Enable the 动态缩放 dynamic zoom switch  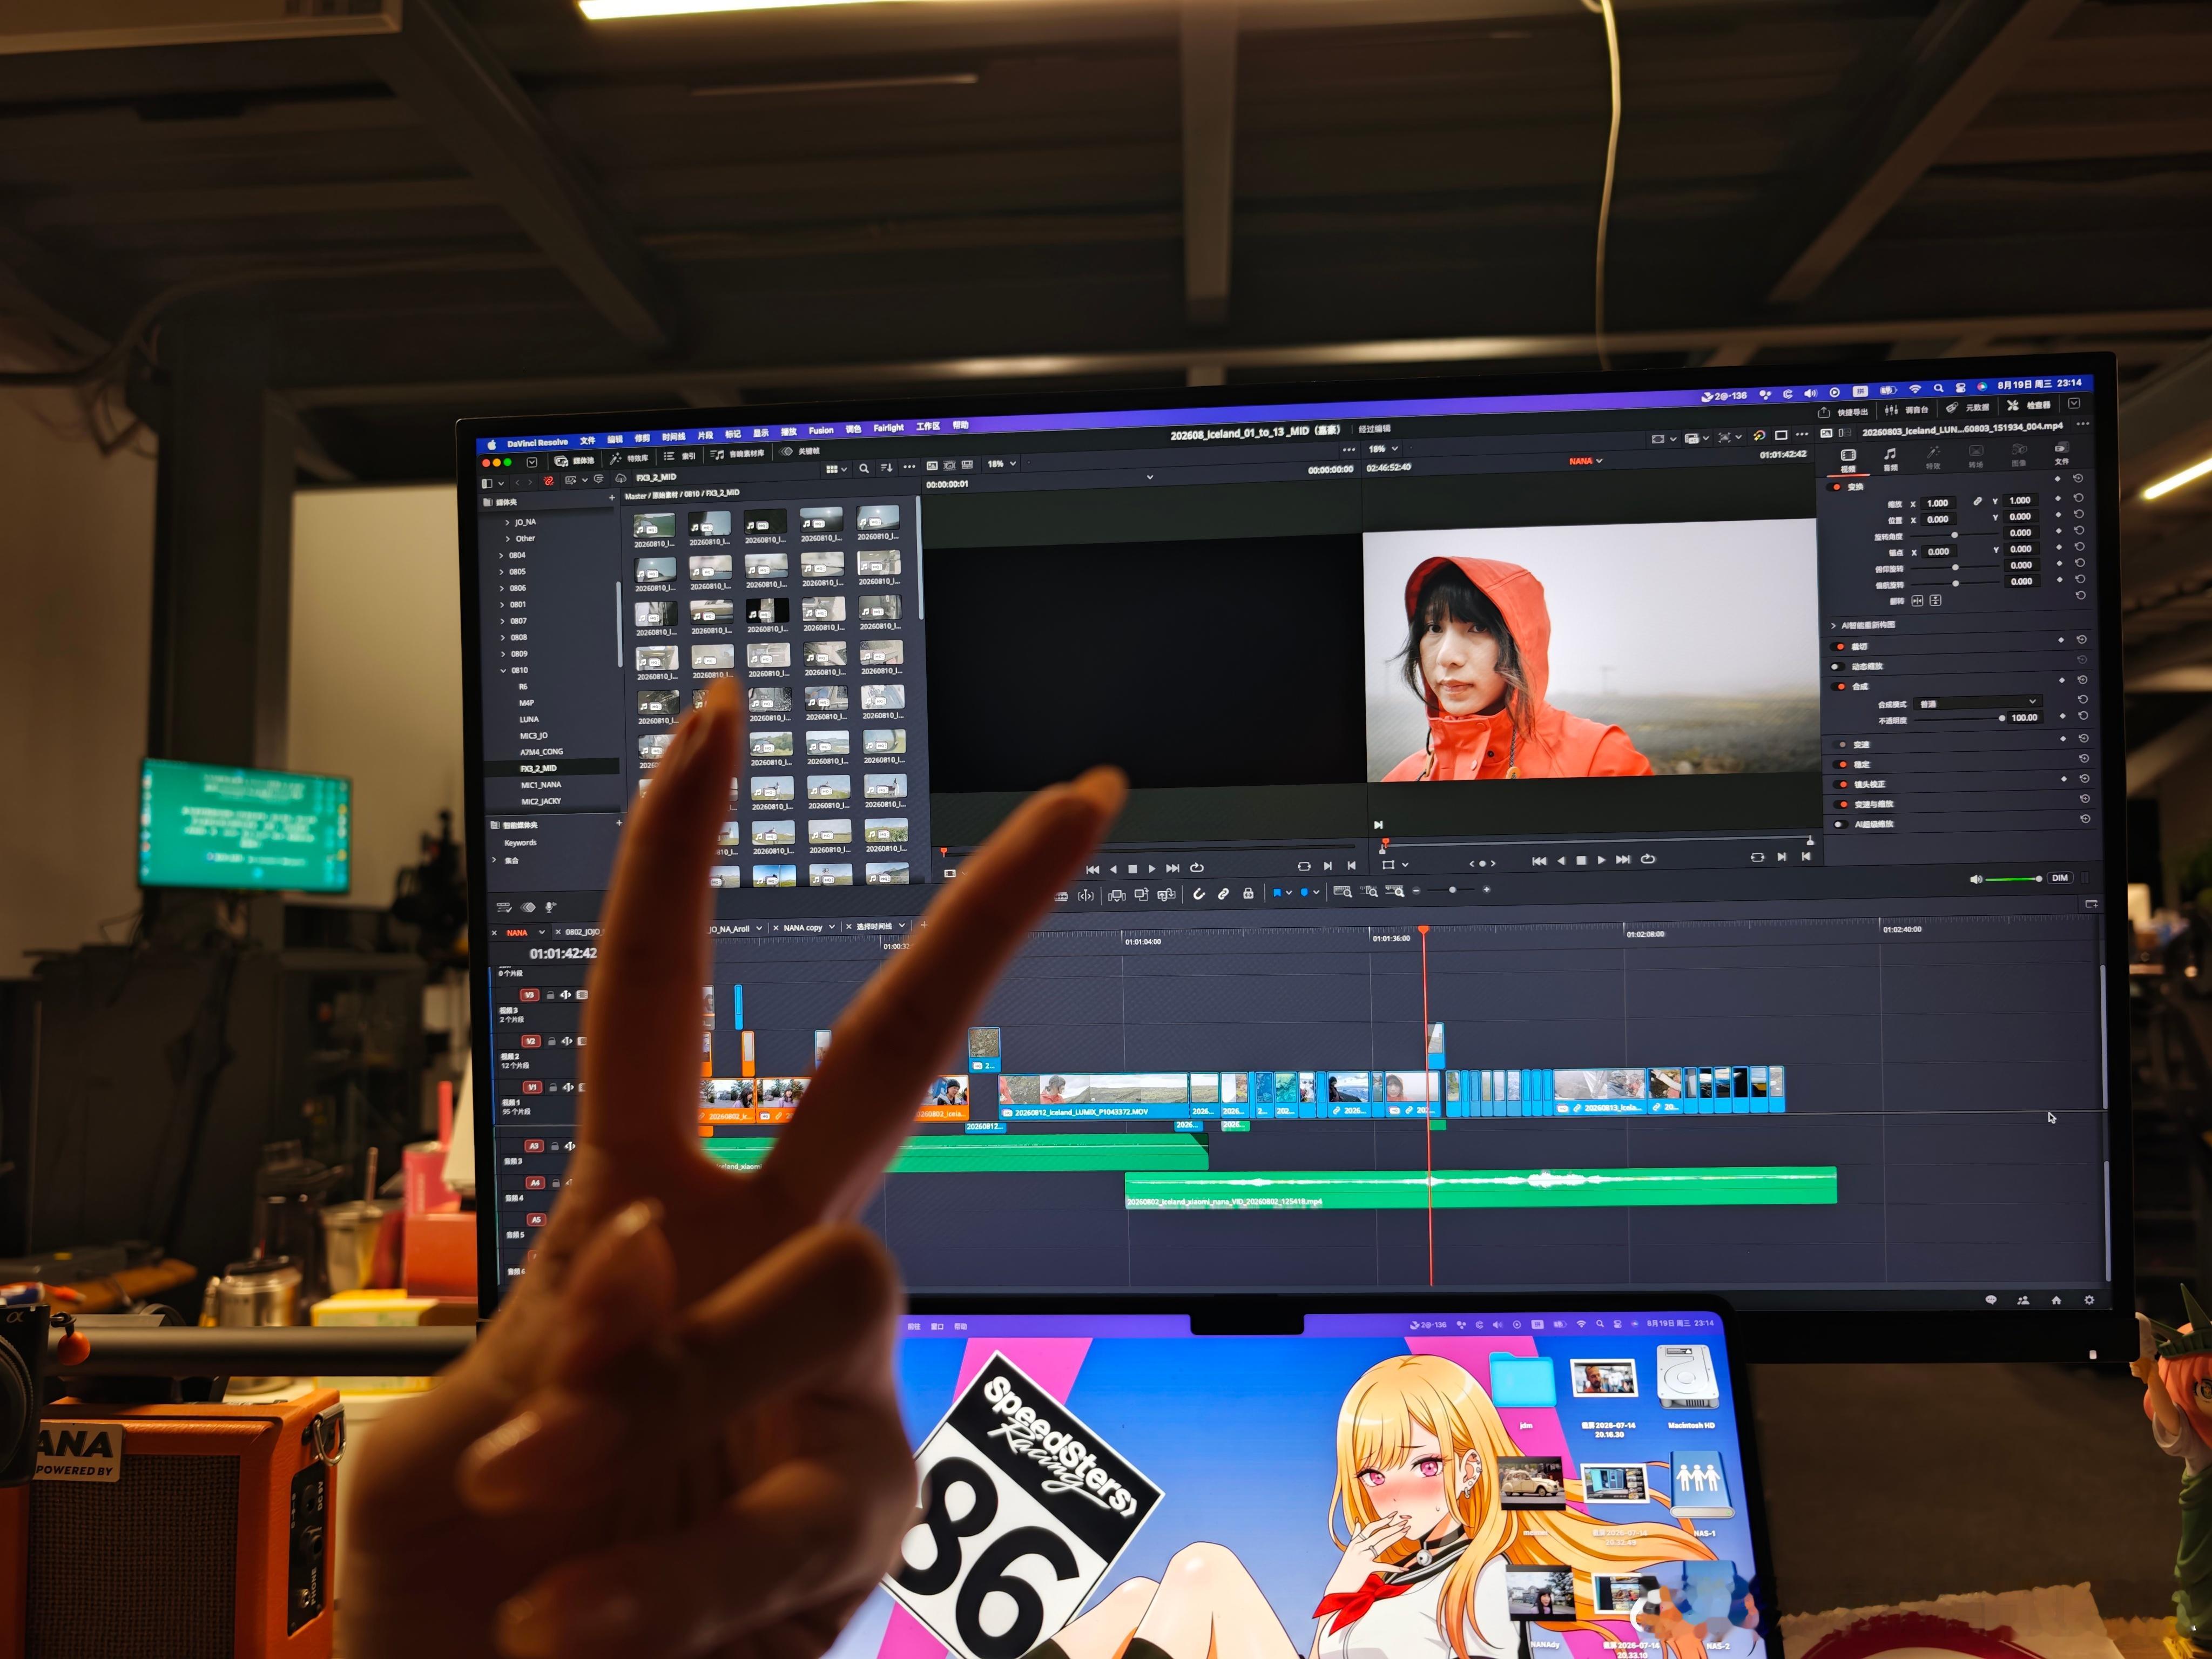click(x=1838, y=667)
